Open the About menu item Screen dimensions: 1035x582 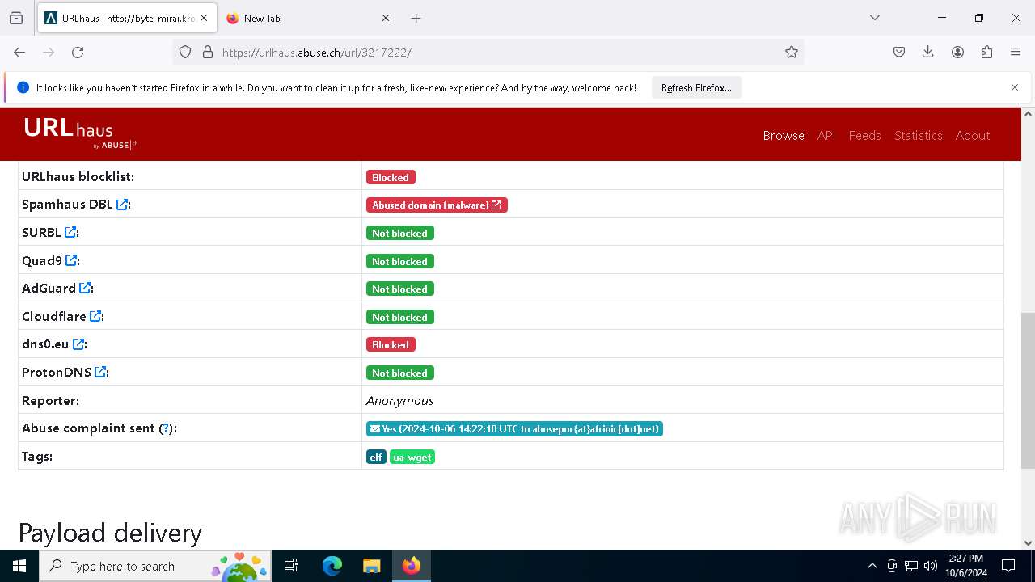click(973, 135)
